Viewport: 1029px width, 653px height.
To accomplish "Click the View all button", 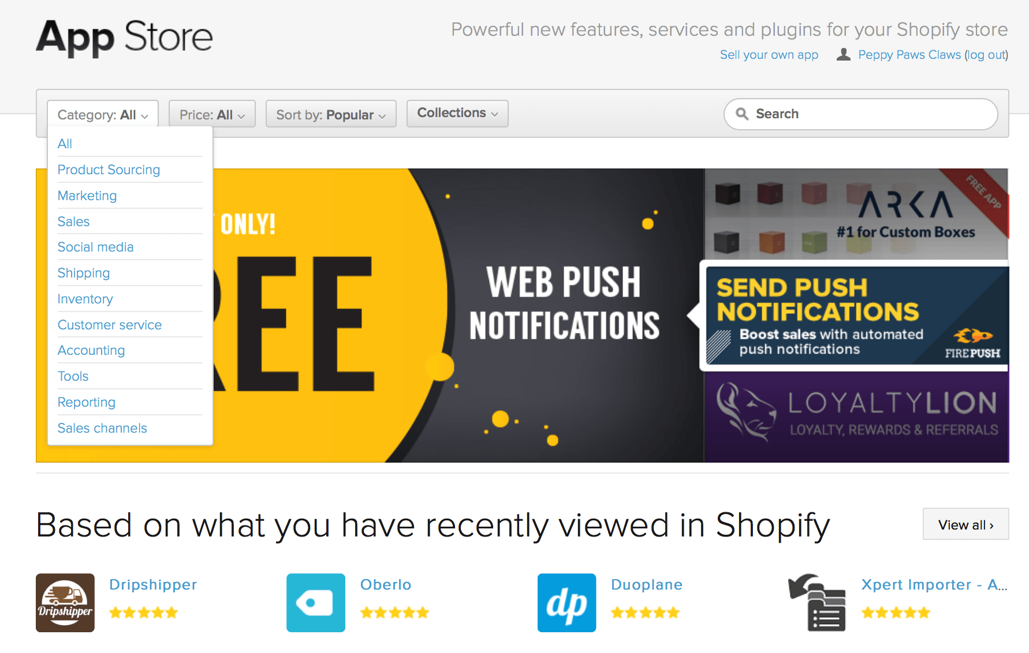I will tap(965, 524).
